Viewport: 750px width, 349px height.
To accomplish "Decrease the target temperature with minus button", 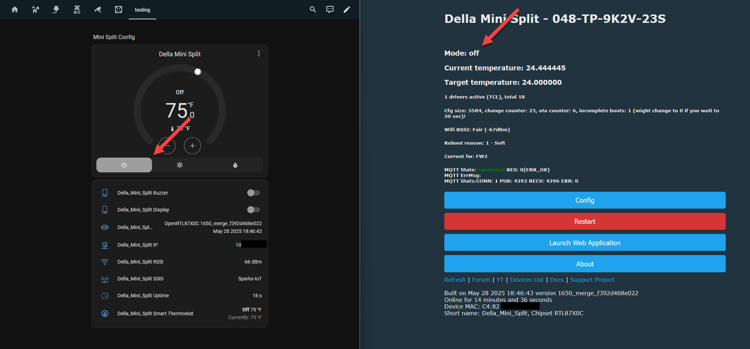I will (x=167, y=146).
